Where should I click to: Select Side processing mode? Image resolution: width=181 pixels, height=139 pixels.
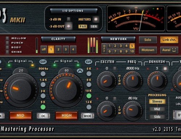pyautogui.click(x=157, y=117)
